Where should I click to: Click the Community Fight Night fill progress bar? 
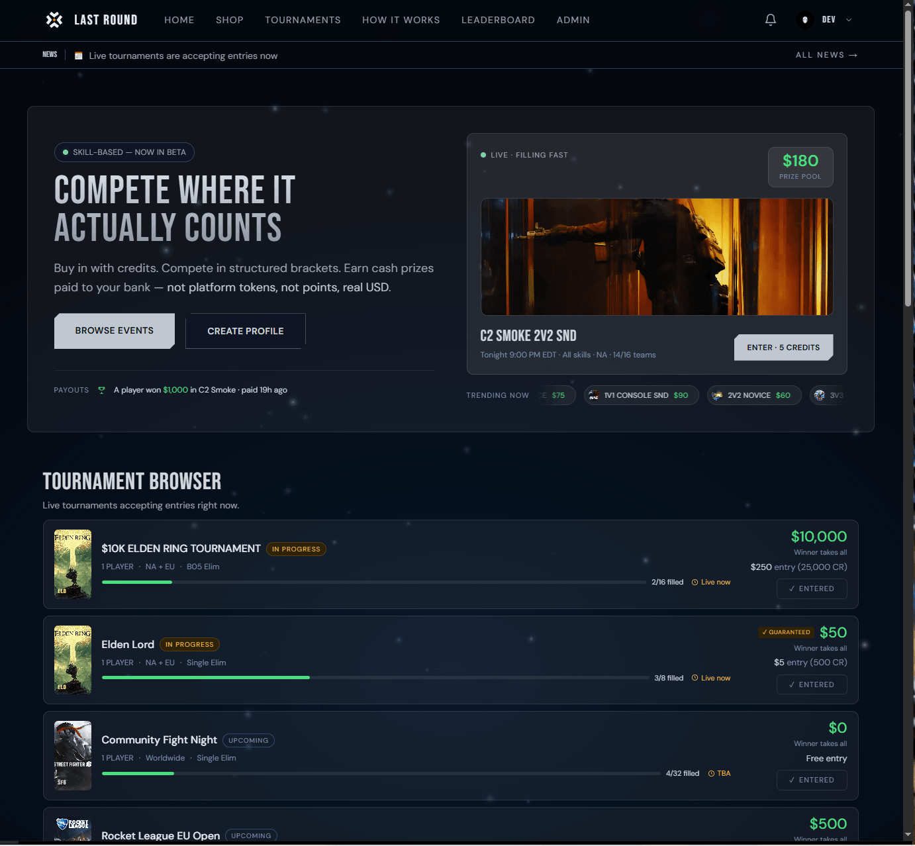[x=381, y=773]
